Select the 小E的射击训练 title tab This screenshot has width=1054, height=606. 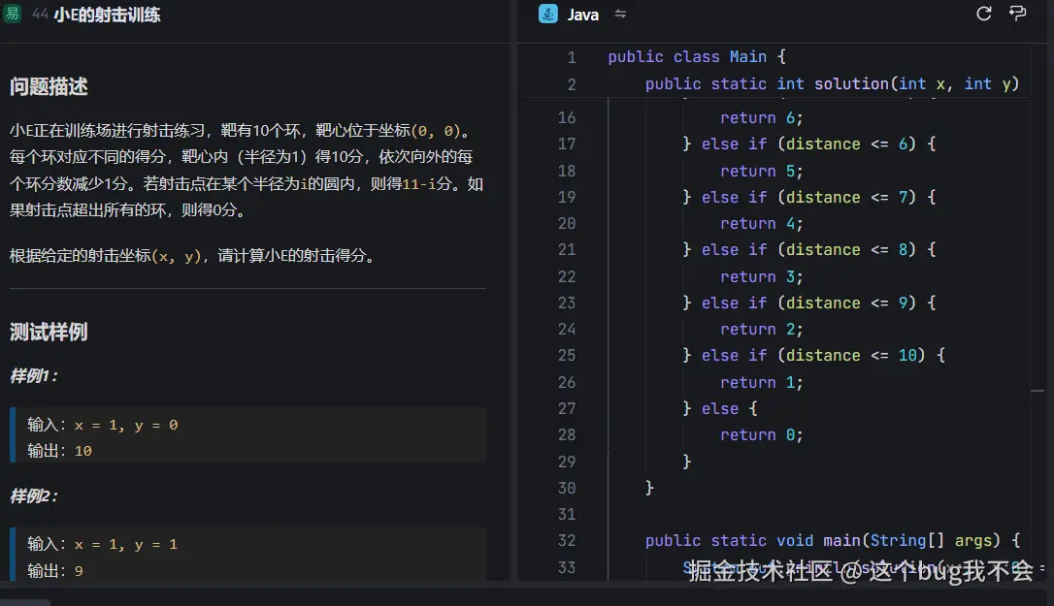(107, 14)
